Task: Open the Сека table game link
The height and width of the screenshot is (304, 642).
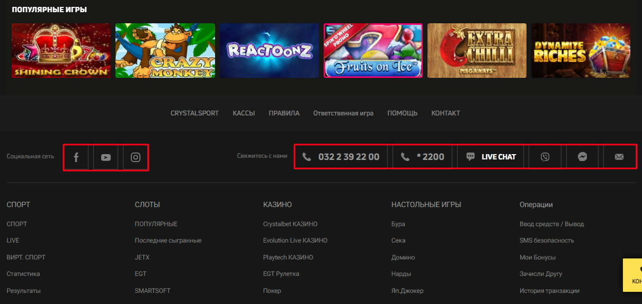Action: click(x=398, y=240)
